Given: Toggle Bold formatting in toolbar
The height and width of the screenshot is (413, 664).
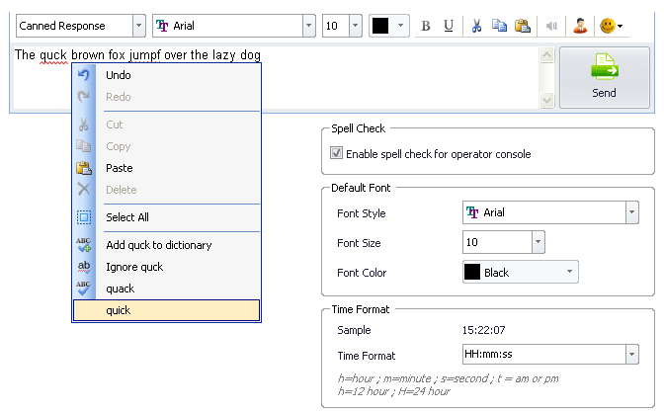Looking at the screenshot, I should tap(426, 27).
